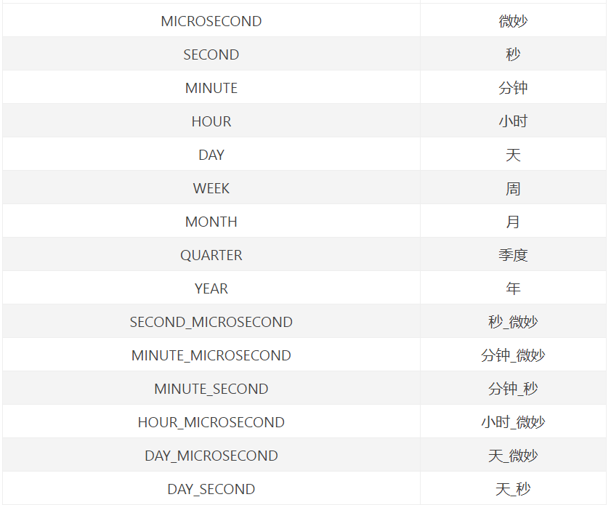611x505 pixels.
Task: Click the YEAR row label
Action: (x=211, y=288)
